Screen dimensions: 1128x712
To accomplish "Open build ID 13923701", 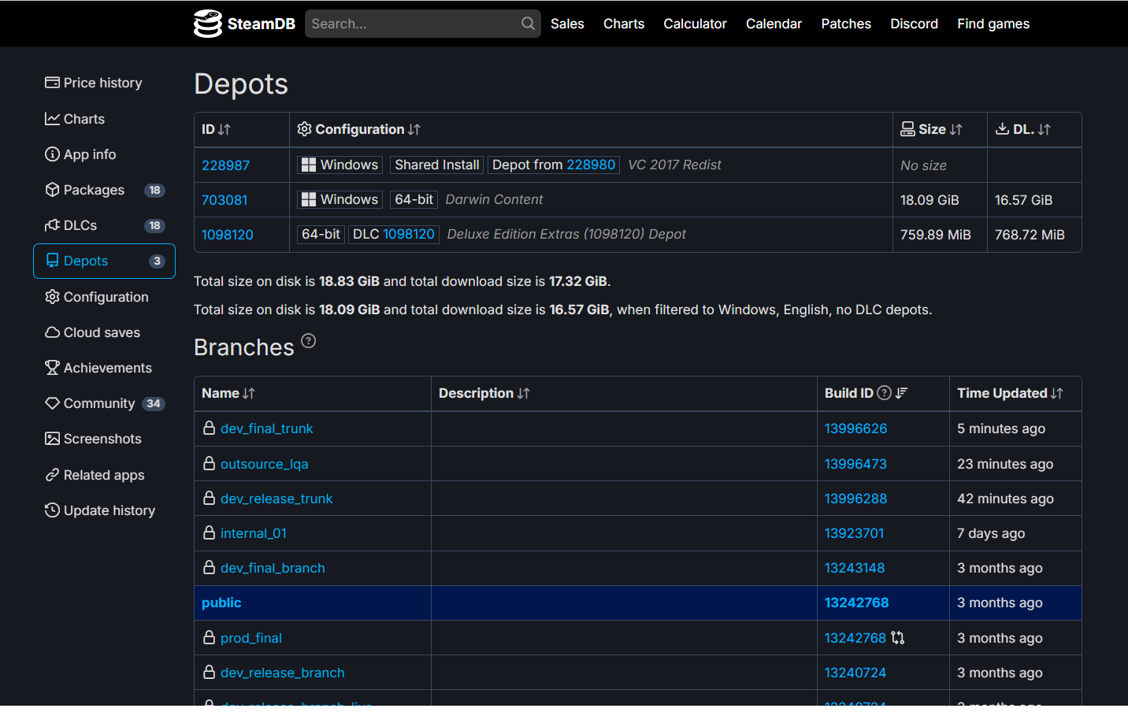I will [854, 533].
